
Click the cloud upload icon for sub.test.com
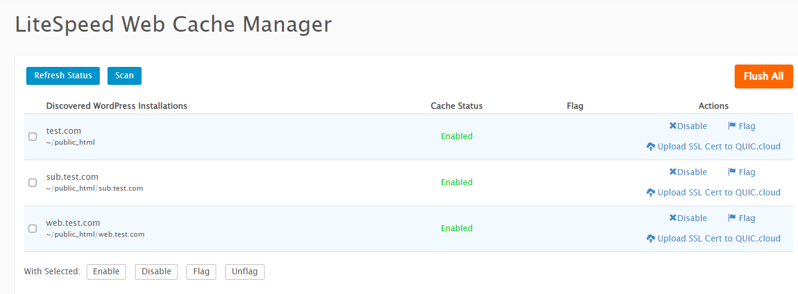pos(651,192)
